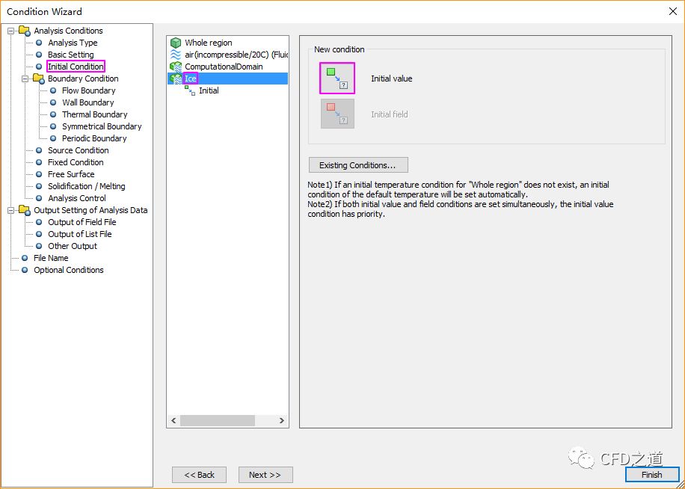
Task: Select the Whole region list entry
Action: (209, 43)
